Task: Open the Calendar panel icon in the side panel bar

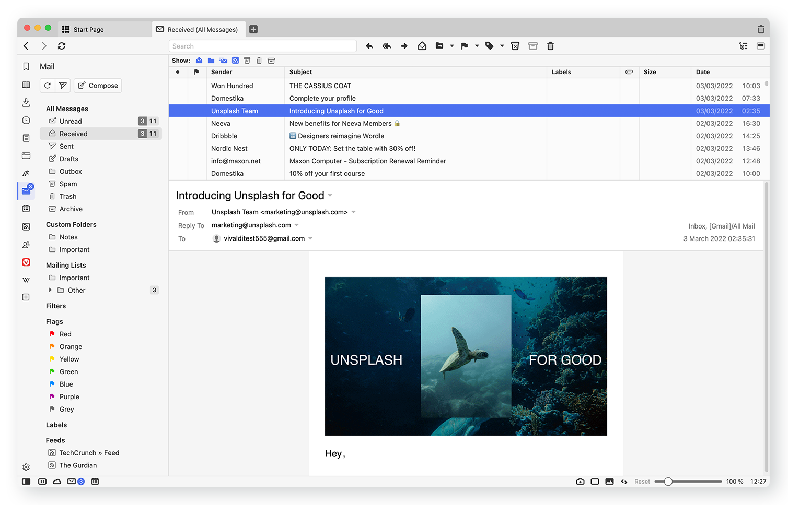Action: pyautogui.click(x=26, y=209)
